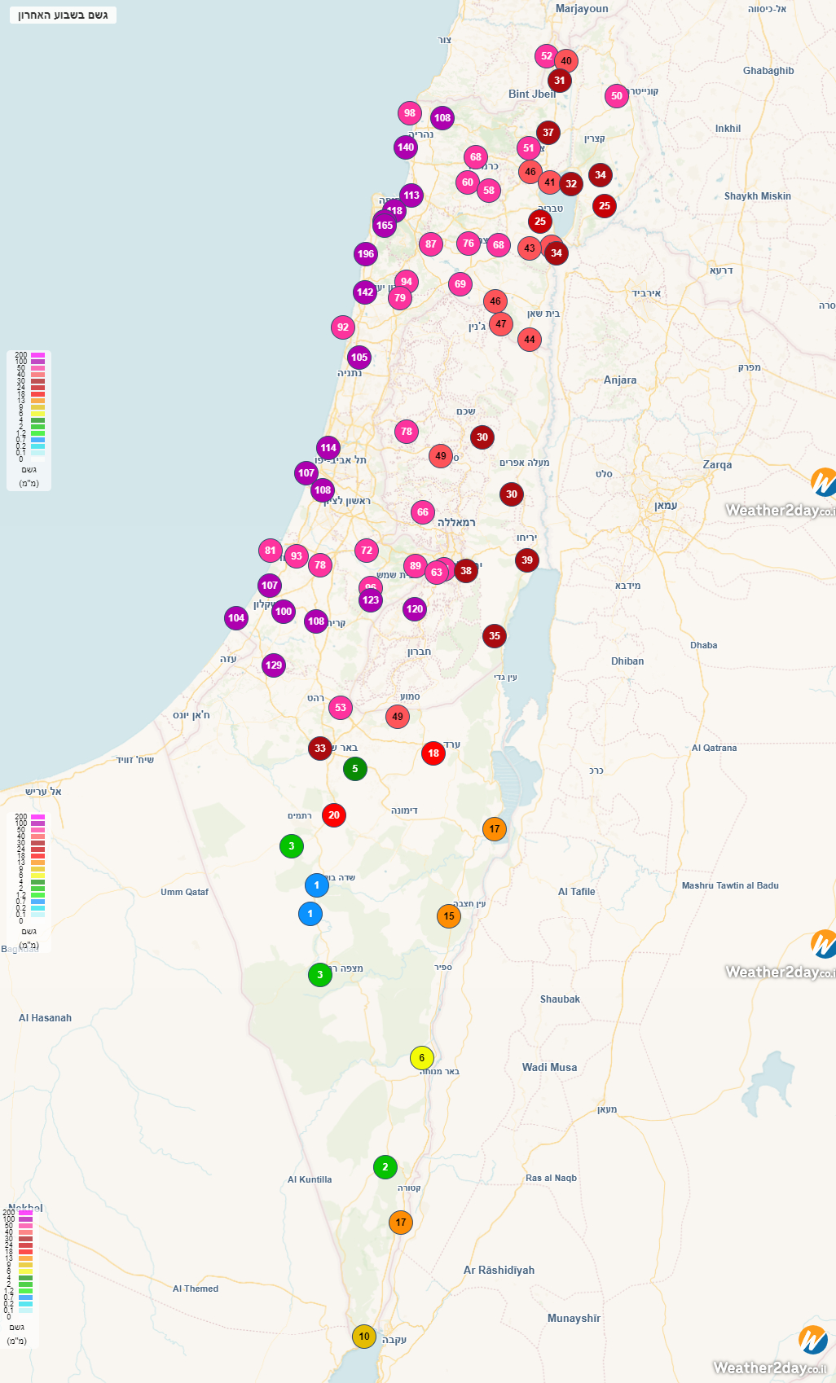836x1383 pixels.
Task: Click the 104 coastal rainfall marker
Action: pos(236,618)
